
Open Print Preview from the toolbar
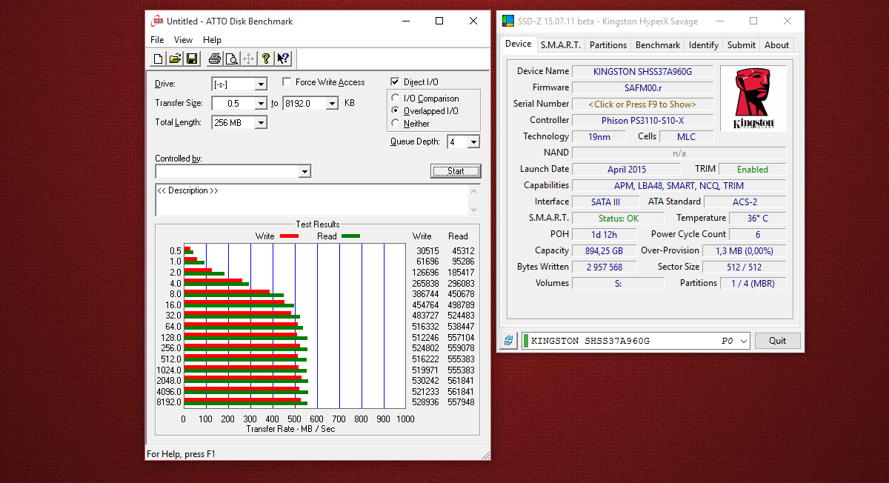pyautogui.click(x=231, y=59)
